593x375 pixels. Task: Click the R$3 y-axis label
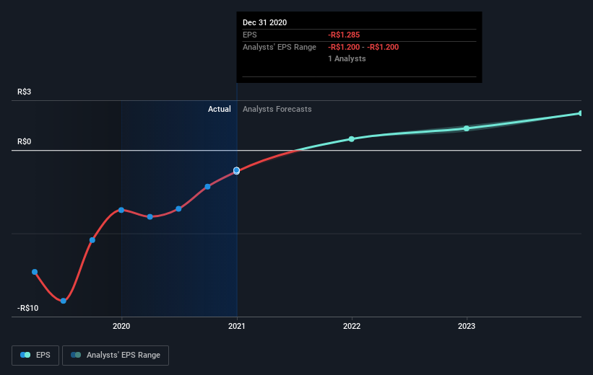coord(25,92)
